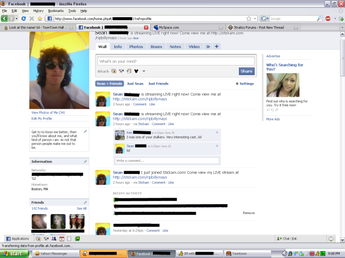Edit the Friends box with its pencil icon
The width and height of the screenshot is (345, 258).
pyautogui.click(x=85, y=202)
